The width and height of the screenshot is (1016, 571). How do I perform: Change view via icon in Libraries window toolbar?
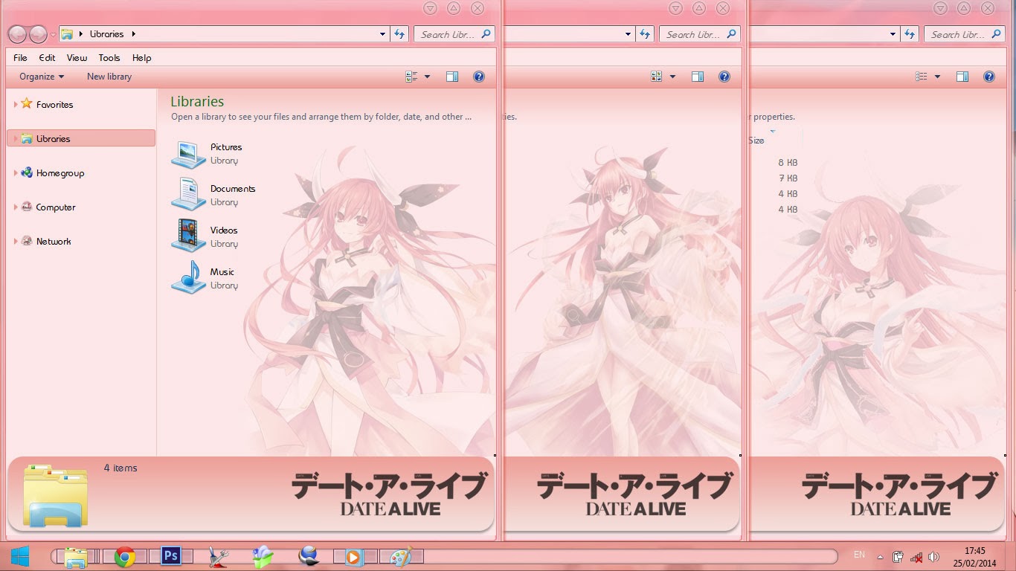pyautogui.click(x=411, y=77)
